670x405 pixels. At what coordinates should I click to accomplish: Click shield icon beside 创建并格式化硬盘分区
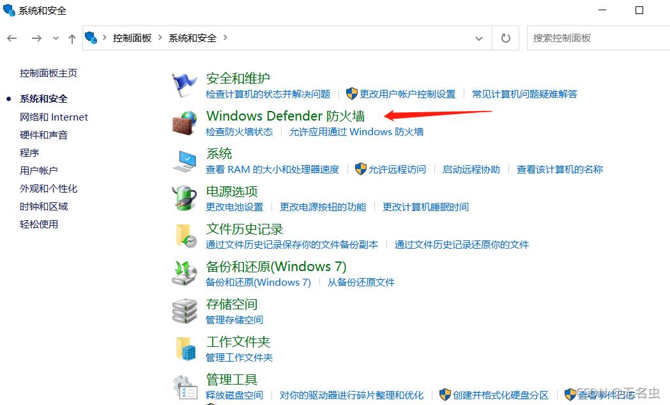click(445, 395)
